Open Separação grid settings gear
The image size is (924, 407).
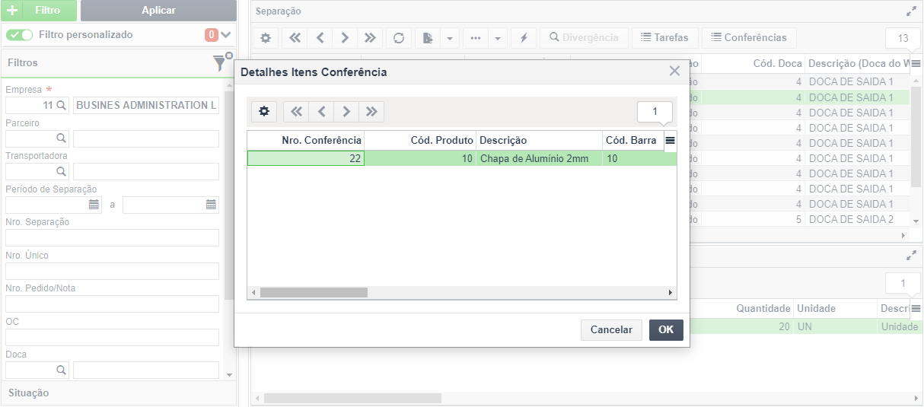[x=265, y=37]
